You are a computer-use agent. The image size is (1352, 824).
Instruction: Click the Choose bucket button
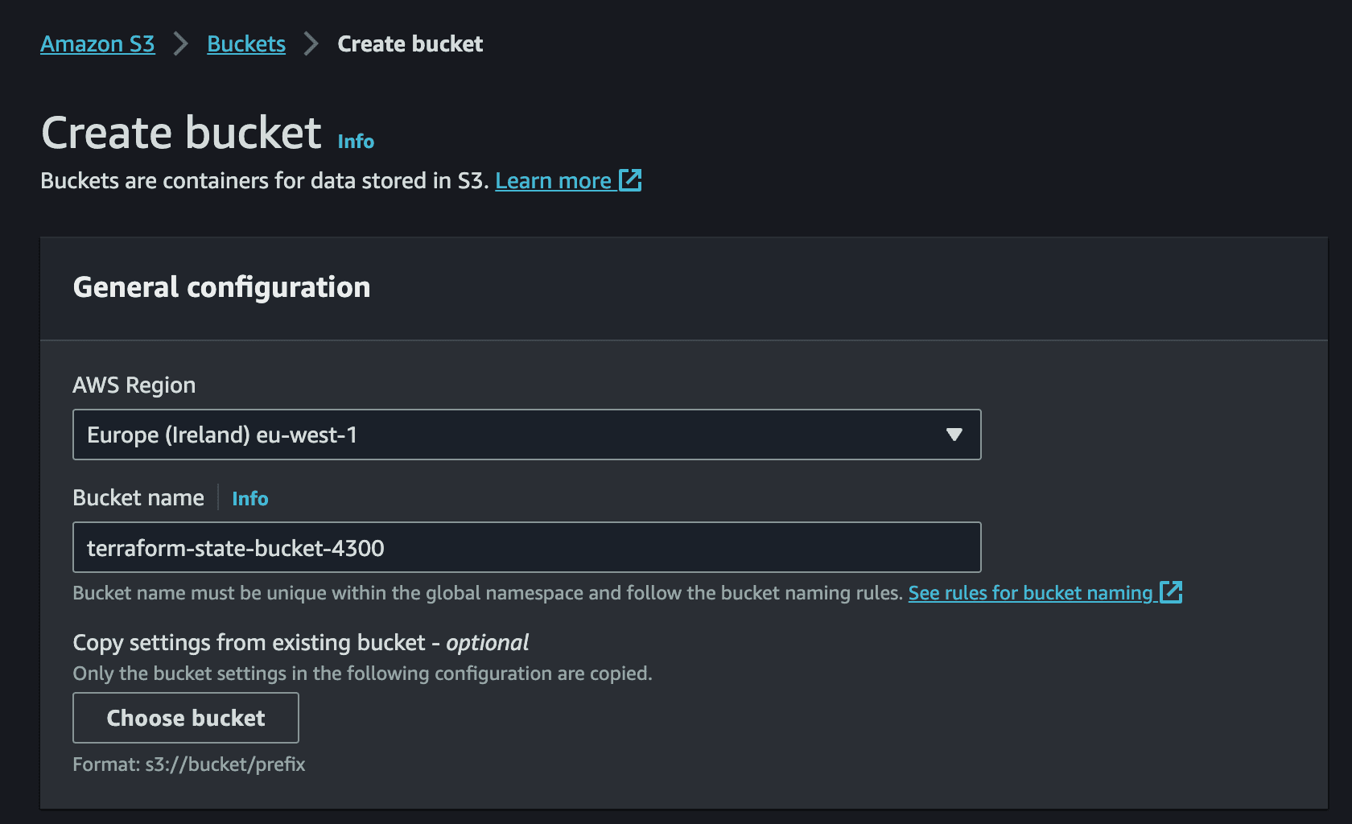tap(186, 718)
